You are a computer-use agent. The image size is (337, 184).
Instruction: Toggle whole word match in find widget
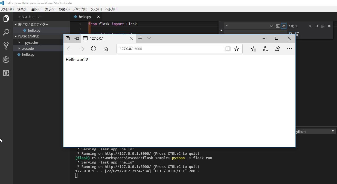(x=278, y=26)
